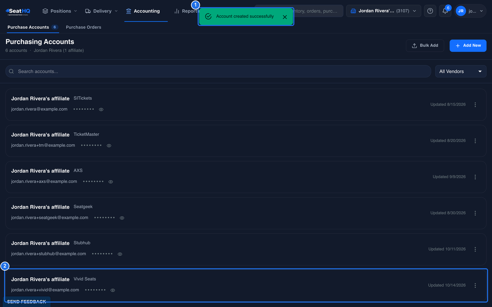
Task: Open the All Vendors filter dropdown
Action: click(460, 72)
